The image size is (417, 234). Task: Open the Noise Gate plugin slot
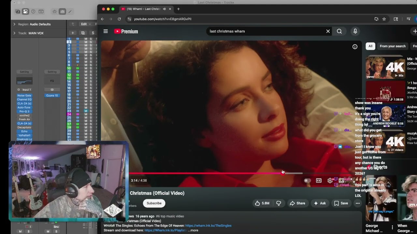pos(24,96)
